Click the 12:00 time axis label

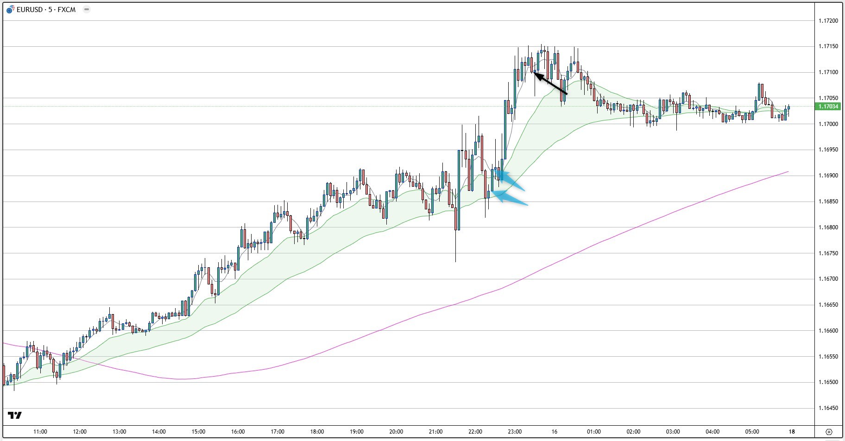click(x=80, y=432)
